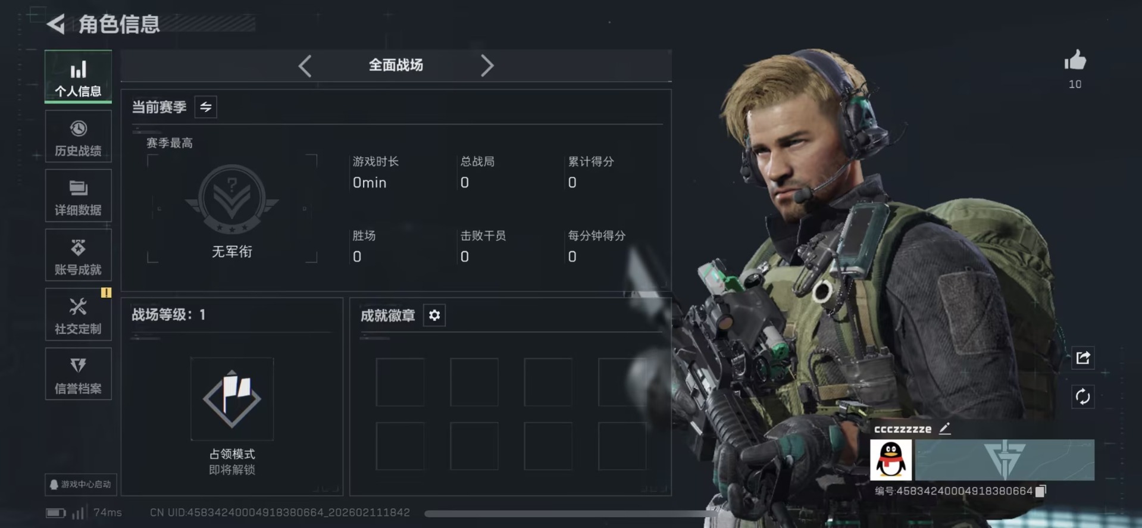Screen dimensions: 1142x528
Task: Copy the player ID number with the copy icon
Action: pyautogui.click(x=1040, y=491)
